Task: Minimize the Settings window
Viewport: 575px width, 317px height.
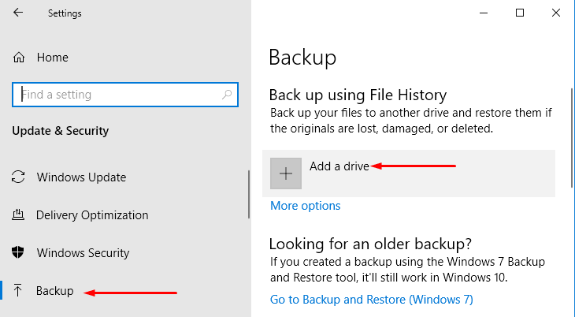Action: tap(484, 13)
